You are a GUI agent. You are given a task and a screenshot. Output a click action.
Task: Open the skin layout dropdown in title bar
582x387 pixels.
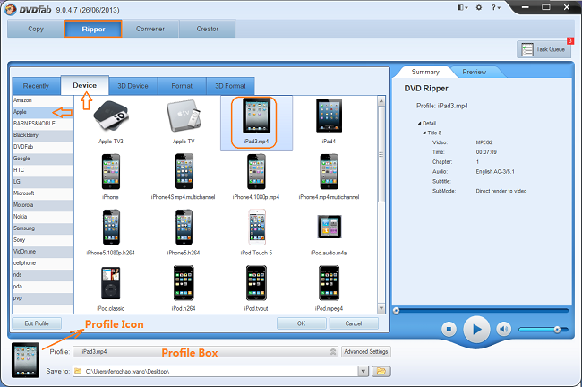pos(463,7)
